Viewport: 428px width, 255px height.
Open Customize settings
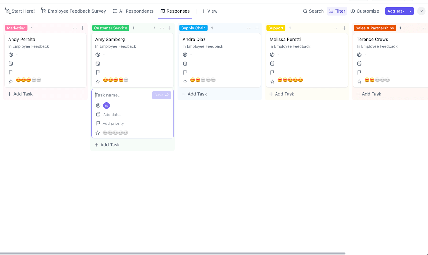pyautogui.click(x=365, y=11)
